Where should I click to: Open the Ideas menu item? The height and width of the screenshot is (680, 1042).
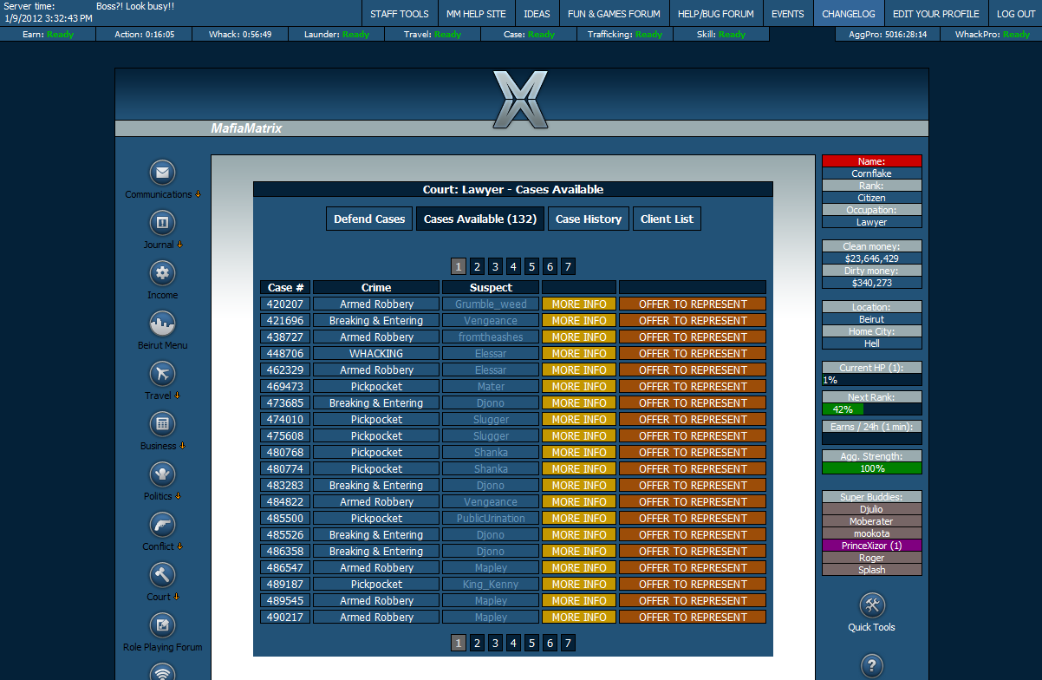coord(537,13)
